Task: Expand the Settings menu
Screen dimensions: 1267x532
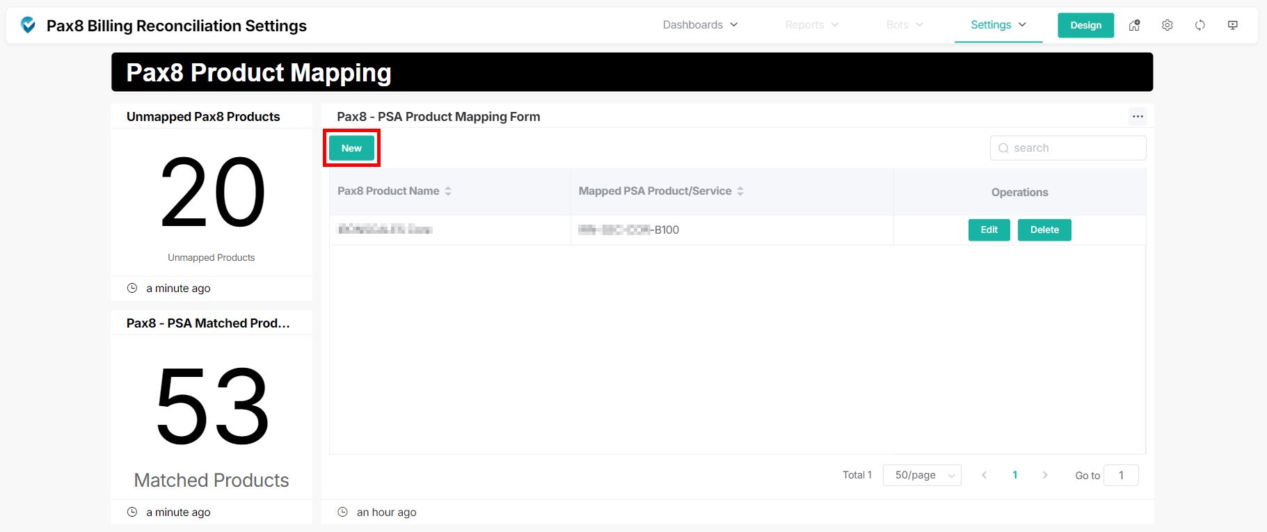Action: click(998, 25)
